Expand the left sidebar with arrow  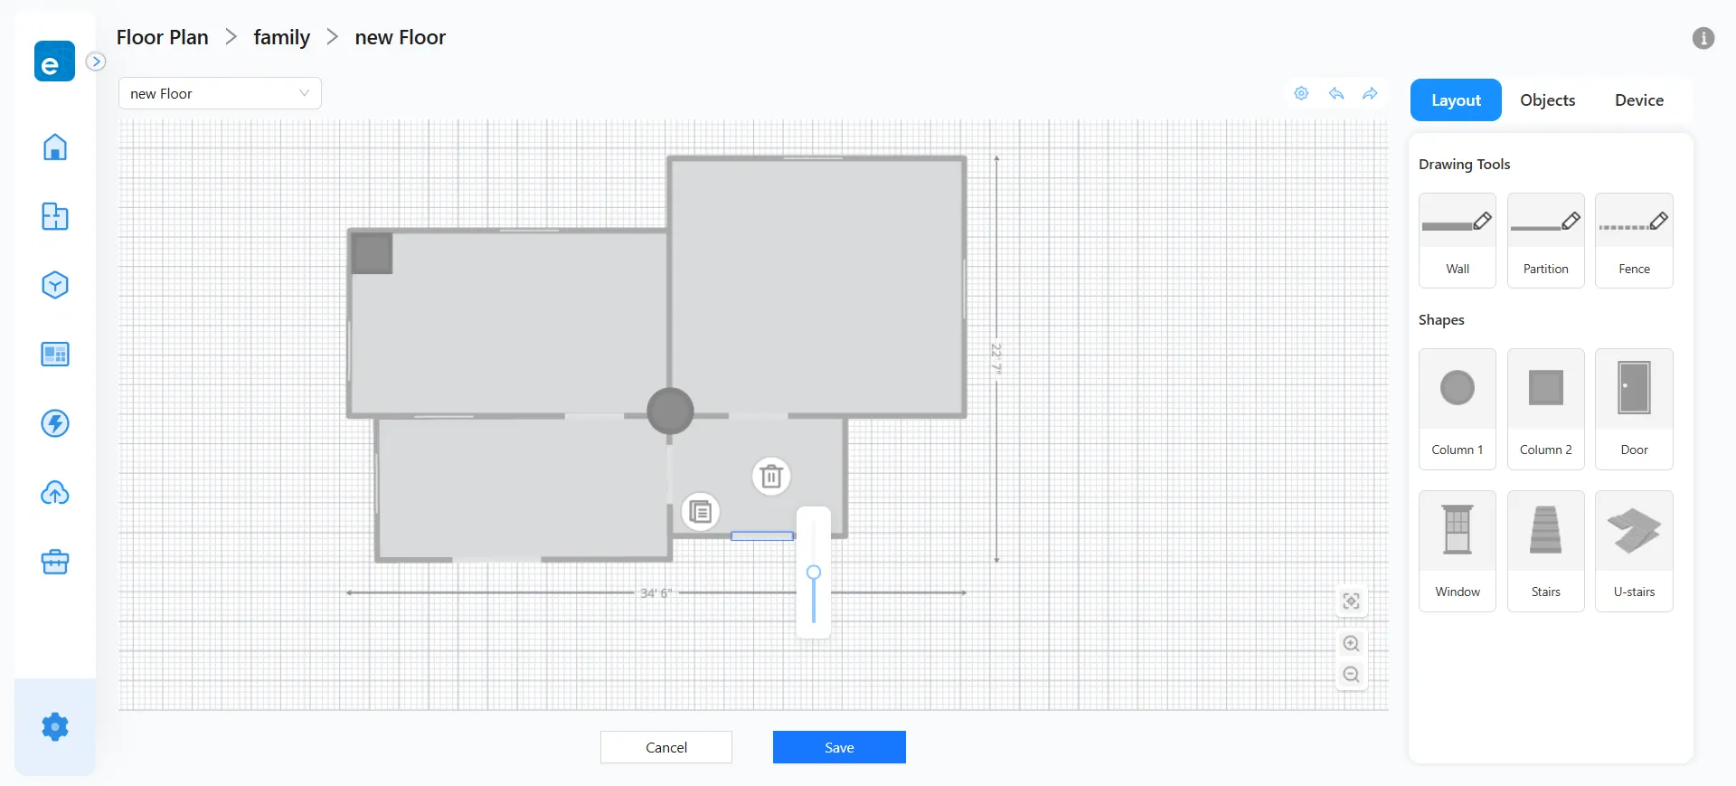point(96,62)
